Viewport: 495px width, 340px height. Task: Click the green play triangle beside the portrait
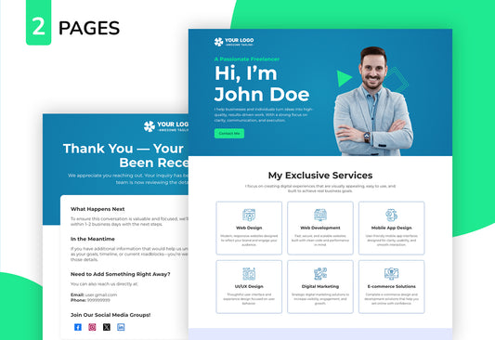coord(344,79)
